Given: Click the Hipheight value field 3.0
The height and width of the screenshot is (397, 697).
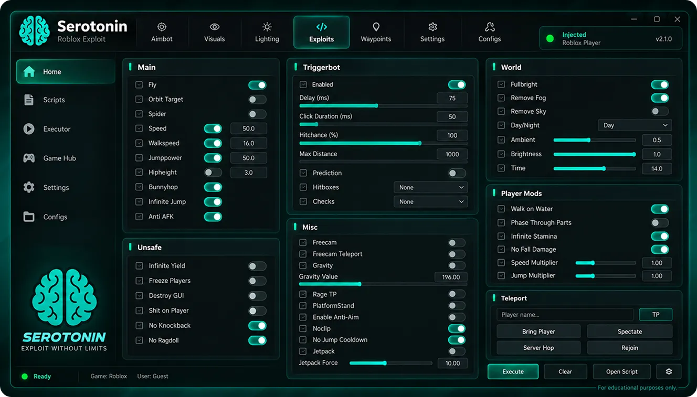Looking at the screenshot, I should (249, 173).
